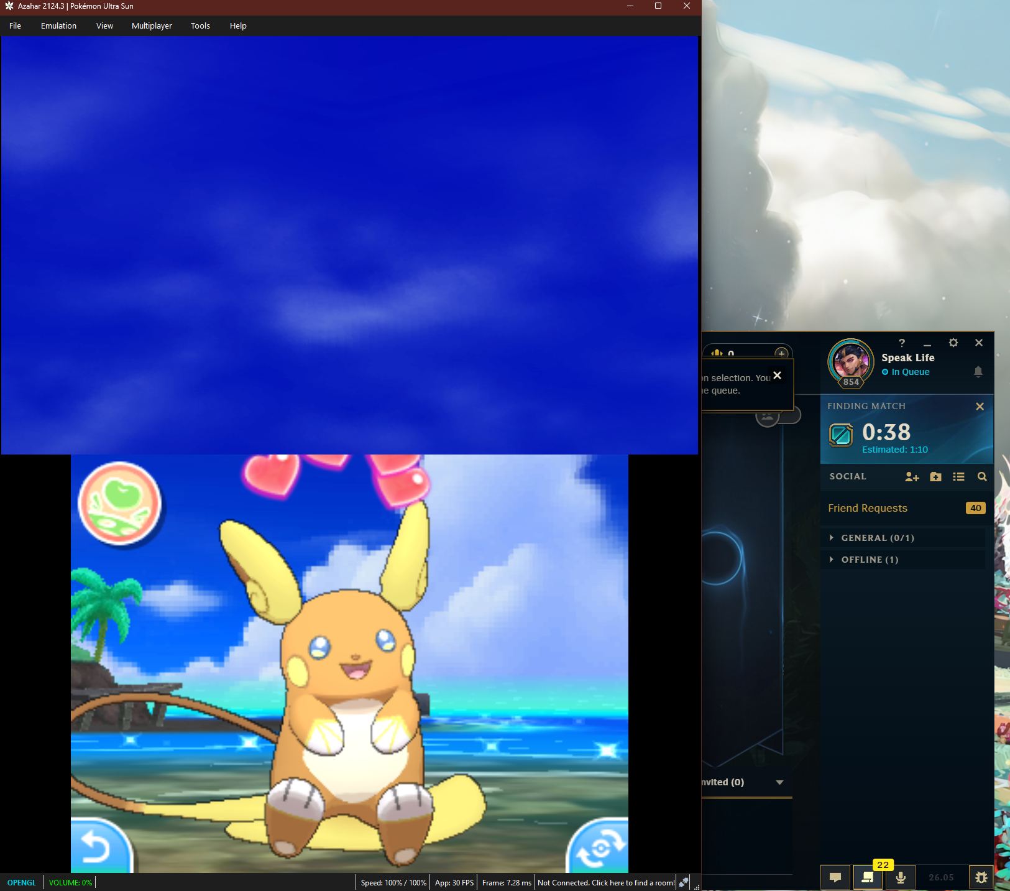Toggle the voice chat microphone icon
The width and height of the screenshot is (1010, 891).
(x=900, y=877)
